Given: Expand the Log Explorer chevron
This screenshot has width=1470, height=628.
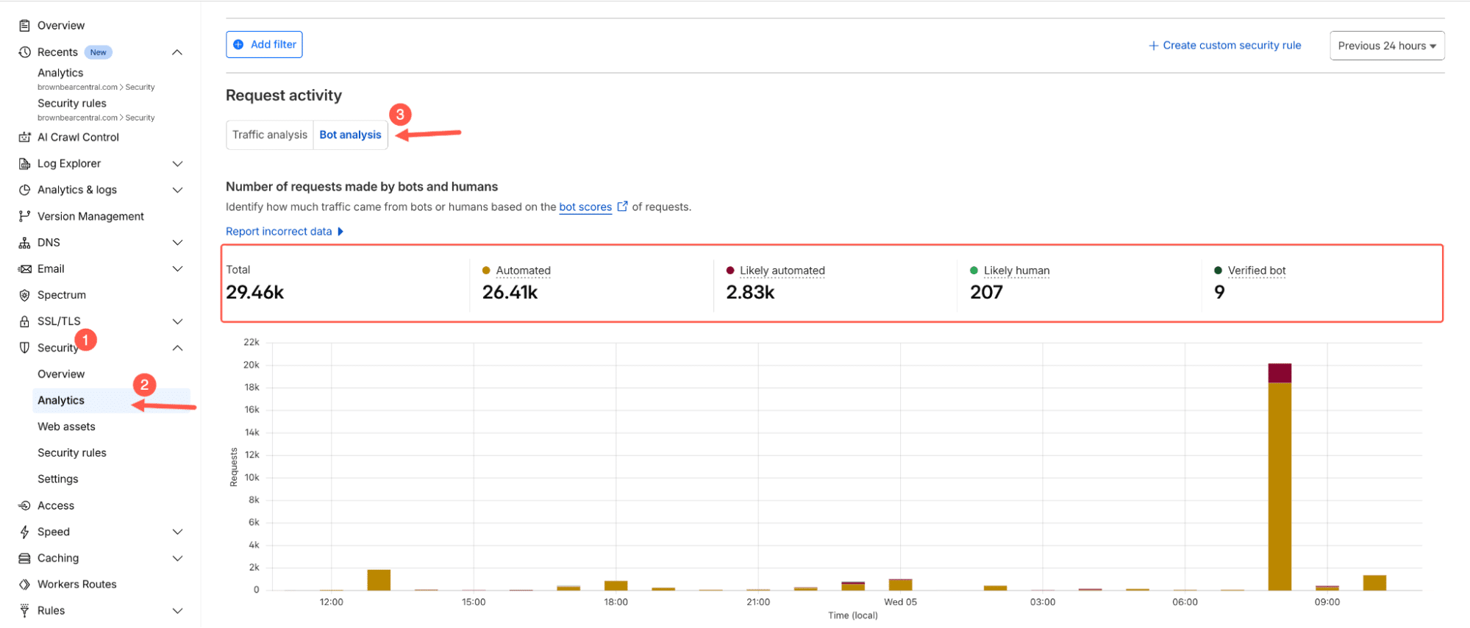Looking at the screenshot, I should [x=177, y=164].
